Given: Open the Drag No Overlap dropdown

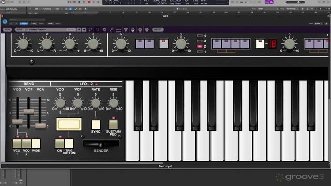Looking at the screenshot, I should 292,9.
